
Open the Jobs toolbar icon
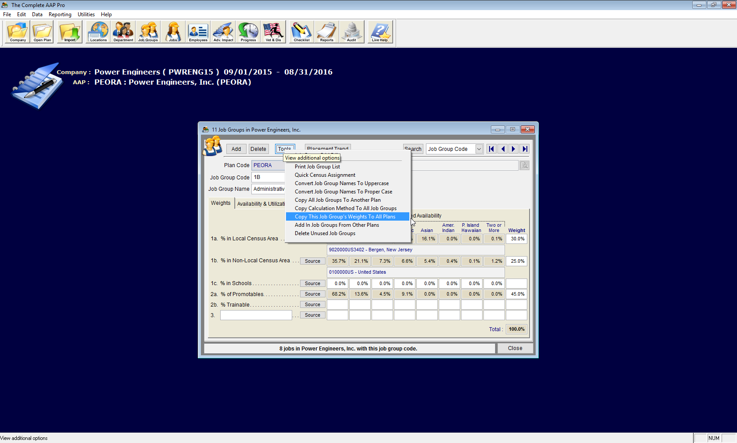(173, 32)
